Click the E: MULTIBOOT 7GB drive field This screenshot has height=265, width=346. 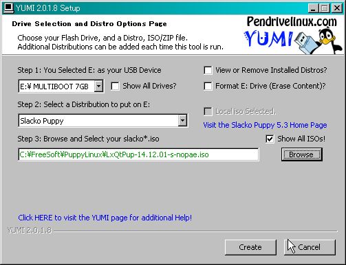[61, 87]
